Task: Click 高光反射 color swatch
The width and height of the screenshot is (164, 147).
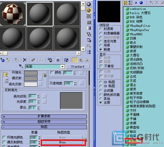Action: (x=31, y=84)
